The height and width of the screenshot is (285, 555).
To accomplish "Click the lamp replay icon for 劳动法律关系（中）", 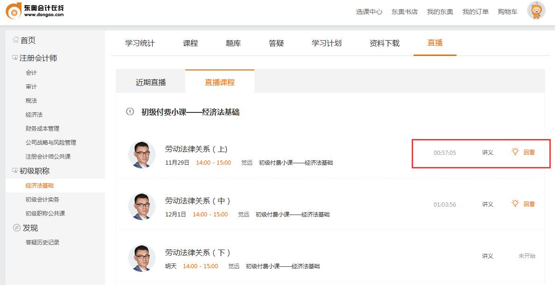I will [x=515, y=204].
